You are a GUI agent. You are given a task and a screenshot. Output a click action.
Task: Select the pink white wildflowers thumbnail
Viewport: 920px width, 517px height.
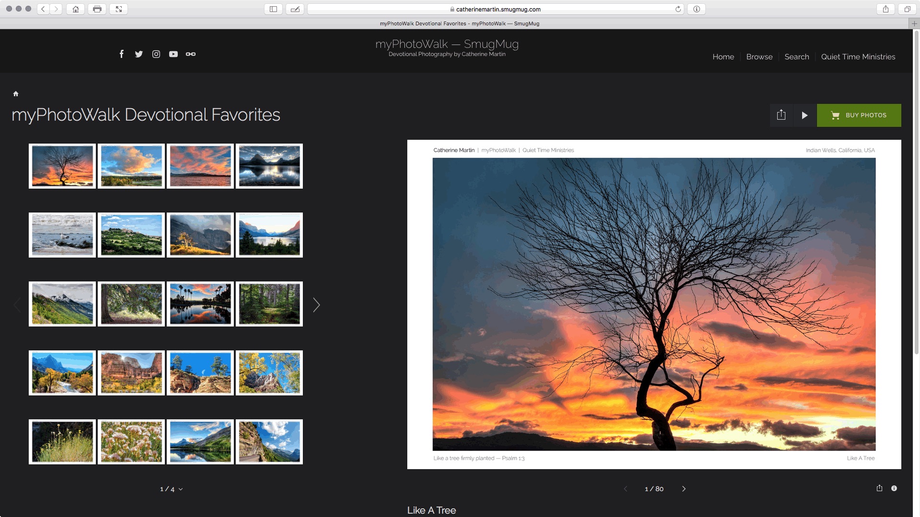click(131, 442)
